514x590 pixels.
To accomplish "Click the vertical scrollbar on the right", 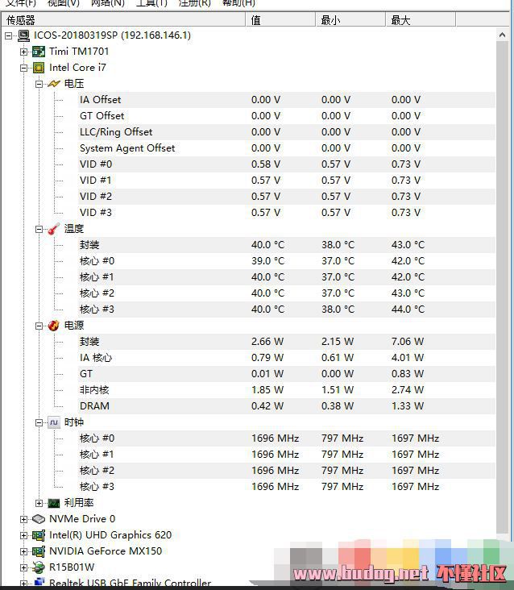I will (x=504, y=282).
